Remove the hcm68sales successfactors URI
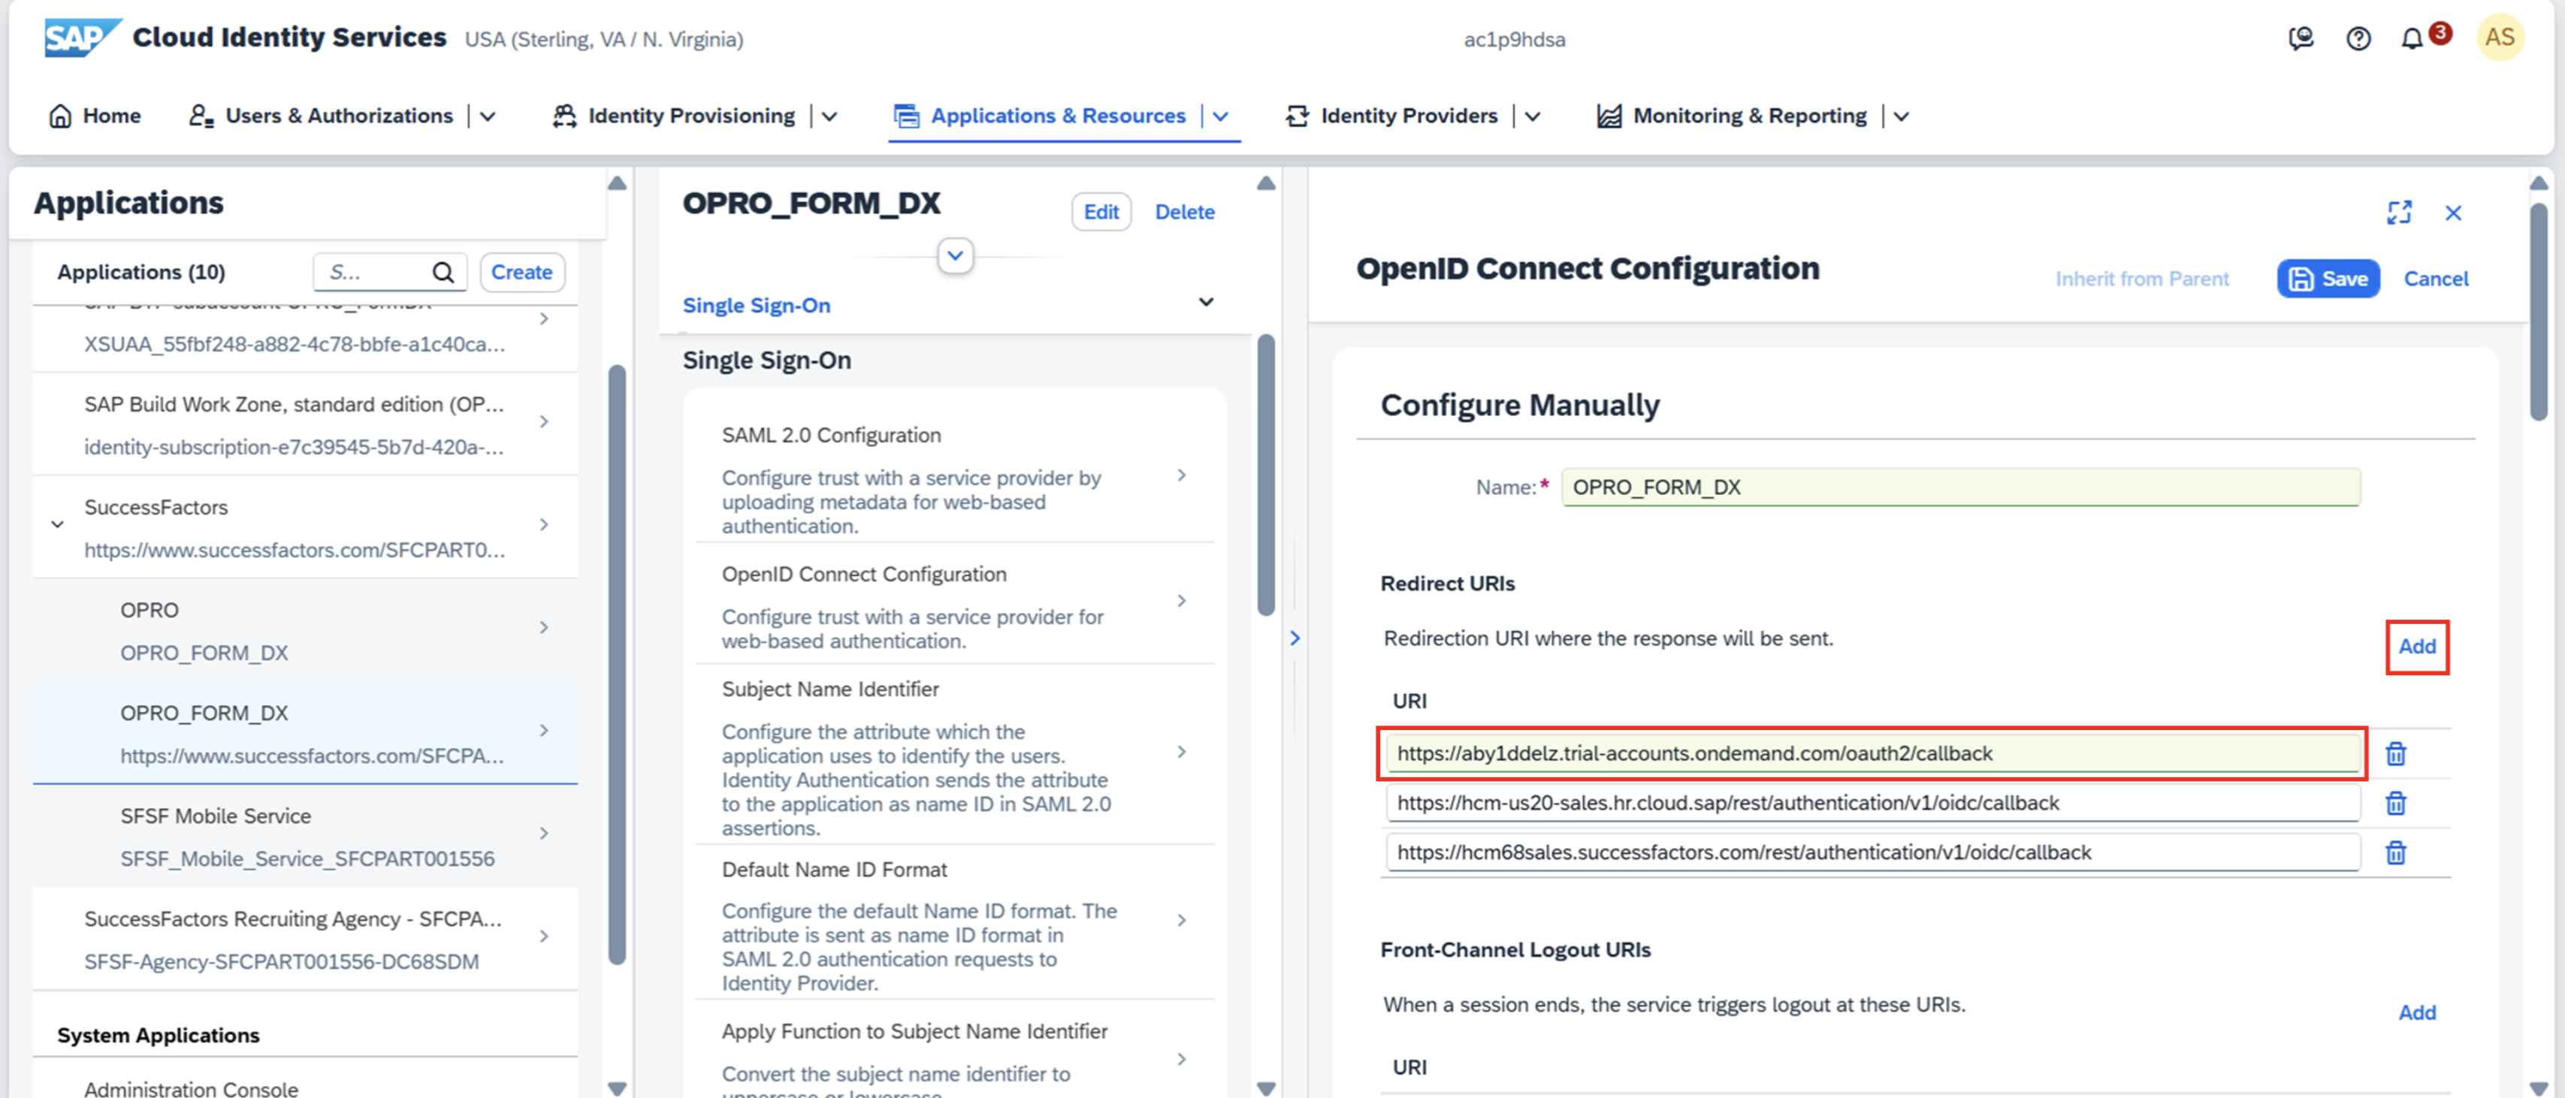Viewport: 2565px width, 1098px height. (2396, 853)
